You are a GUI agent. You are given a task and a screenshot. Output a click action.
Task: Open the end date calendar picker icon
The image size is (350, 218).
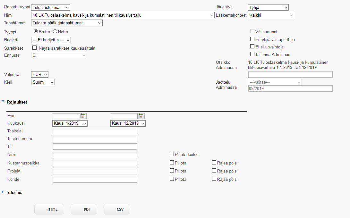pos(141,116)
